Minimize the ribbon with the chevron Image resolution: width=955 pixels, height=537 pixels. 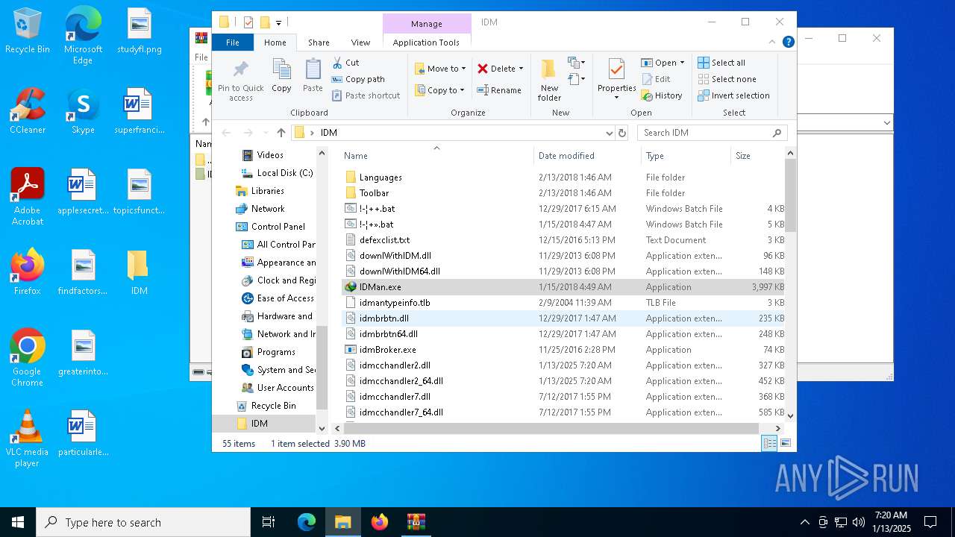(773, 42)
